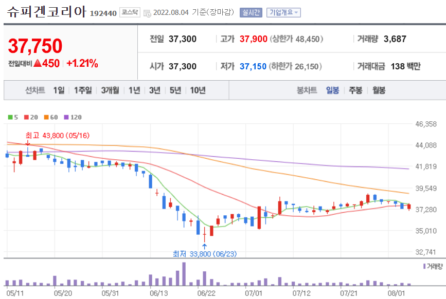Click the 최저 33,800 (06/23) annotation
Image resolution: width=446 pixels, height=299 pixels.
click(205, 254)
